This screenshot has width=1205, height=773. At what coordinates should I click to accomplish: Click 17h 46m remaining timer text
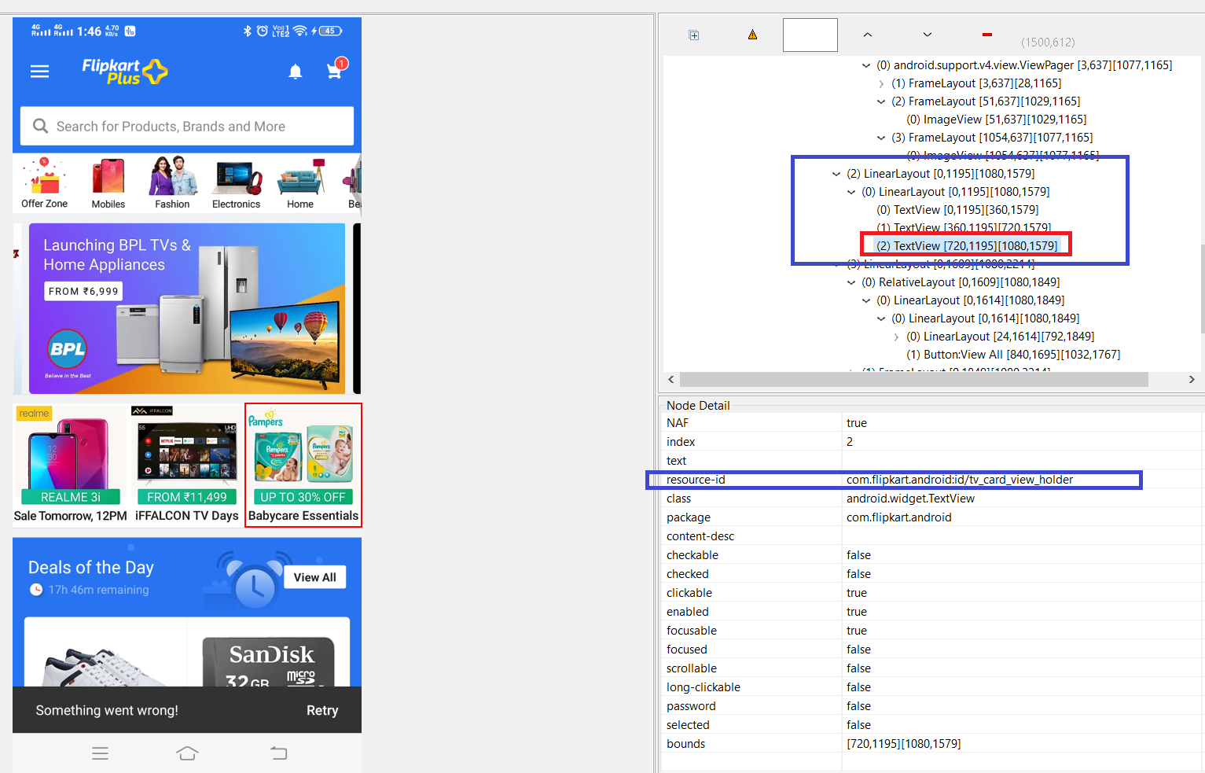98,590
